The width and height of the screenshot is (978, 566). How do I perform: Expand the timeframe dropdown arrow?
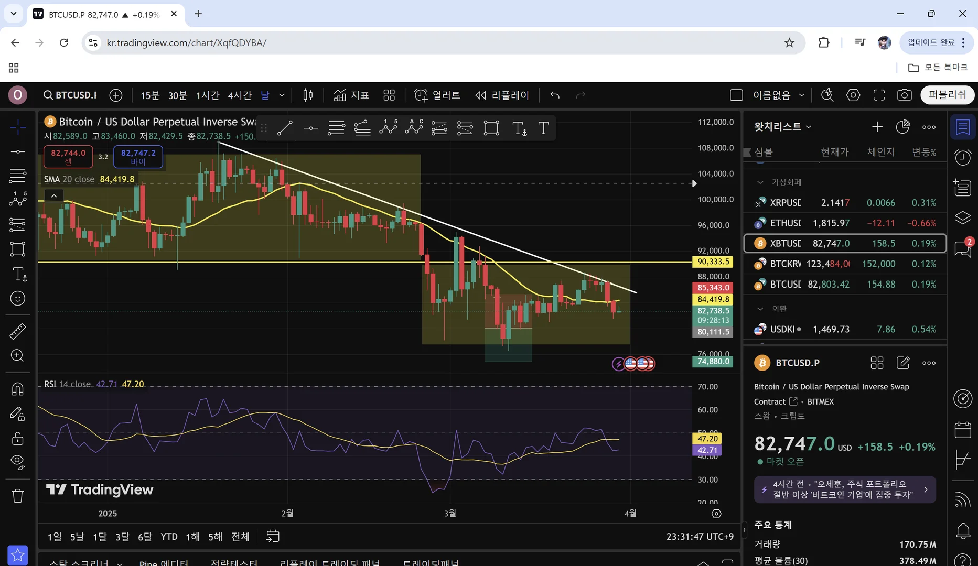[x=282, y=95]
